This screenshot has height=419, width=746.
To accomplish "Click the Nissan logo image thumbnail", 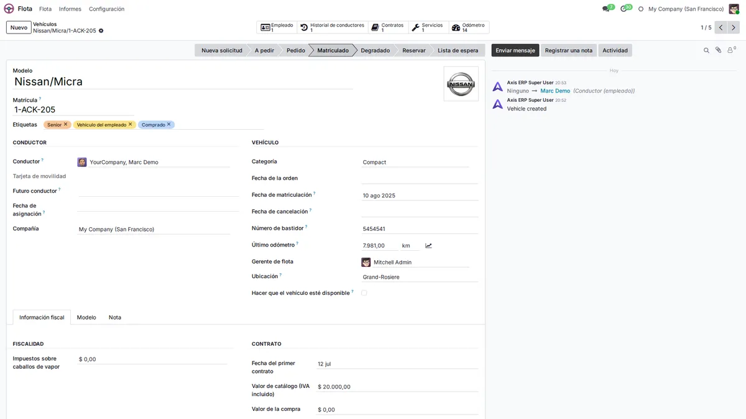I will coord(461,84).
